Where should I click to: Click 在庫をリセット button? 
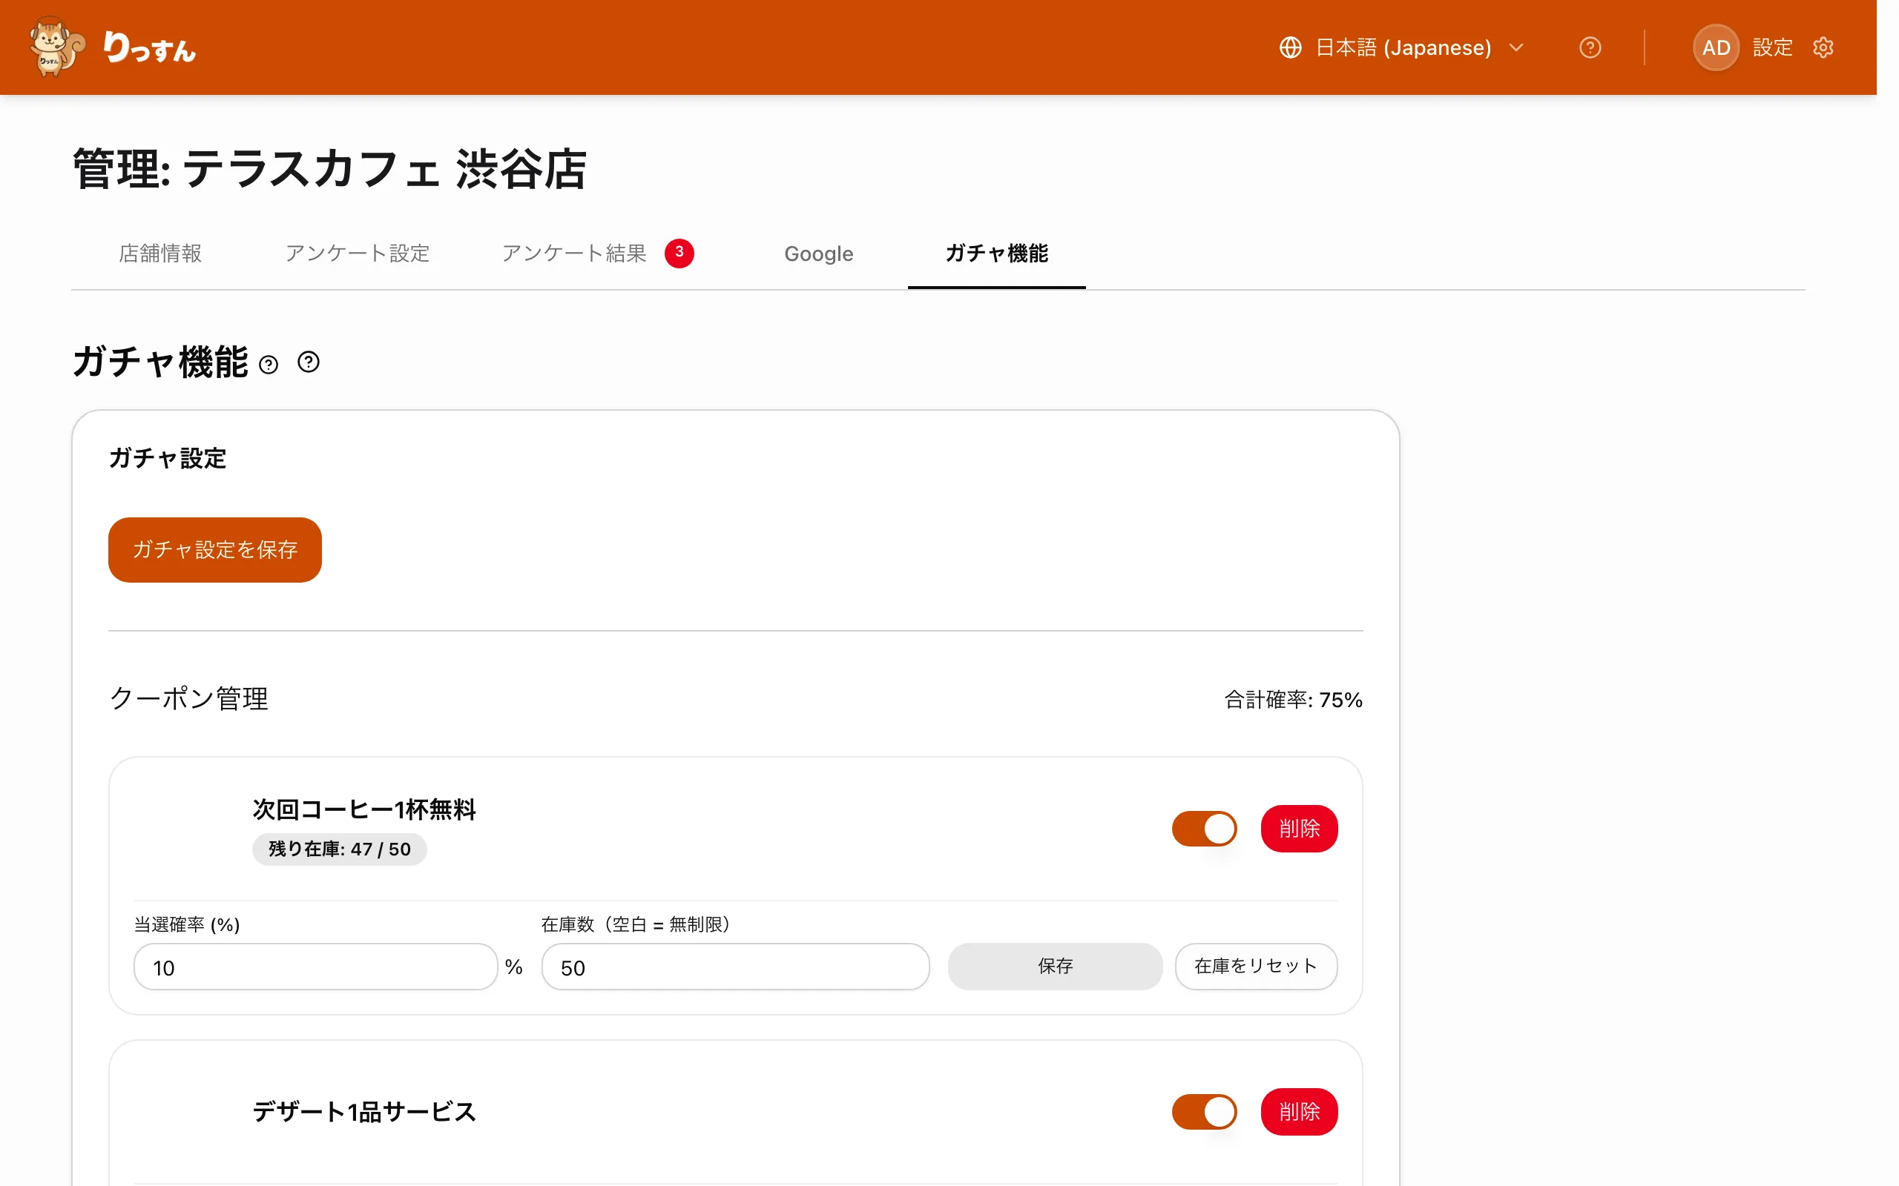click(x=1256, y=967)
